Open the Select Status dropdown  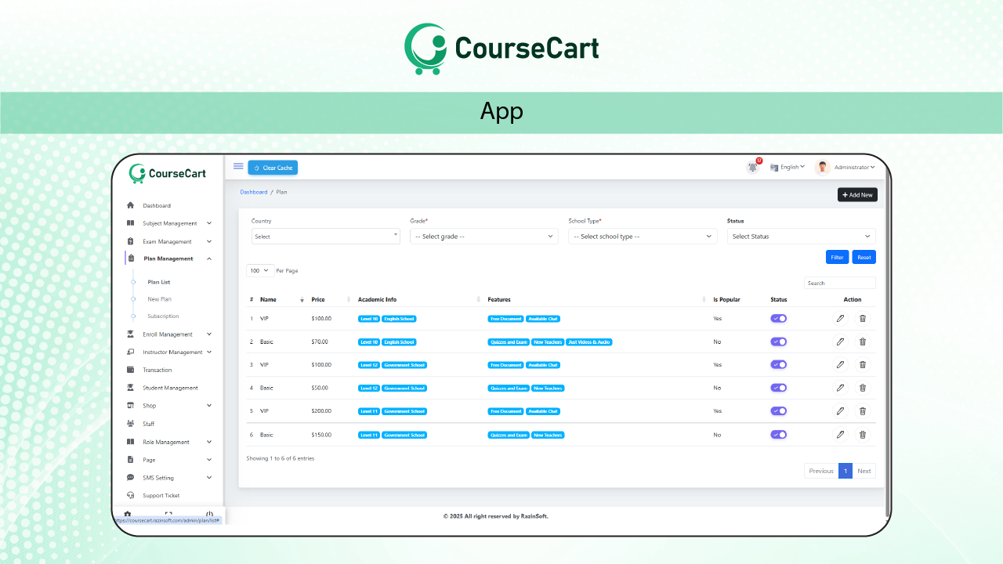(x=801, y=236)
